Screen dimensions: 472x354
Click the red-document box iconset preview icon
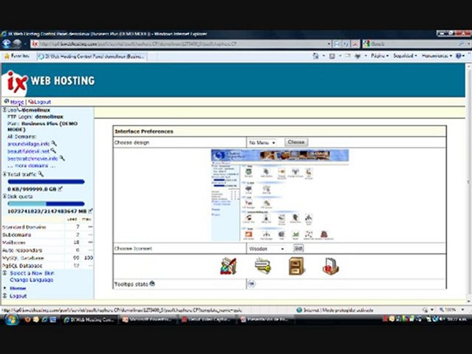pyautogui.click(x=330, y=266)
